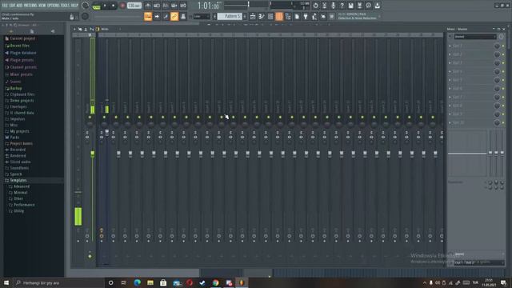Open the OPTIONS menu
Image resolution: width=512 pixels, height=288 pixels.
click(x=54, y=6)
